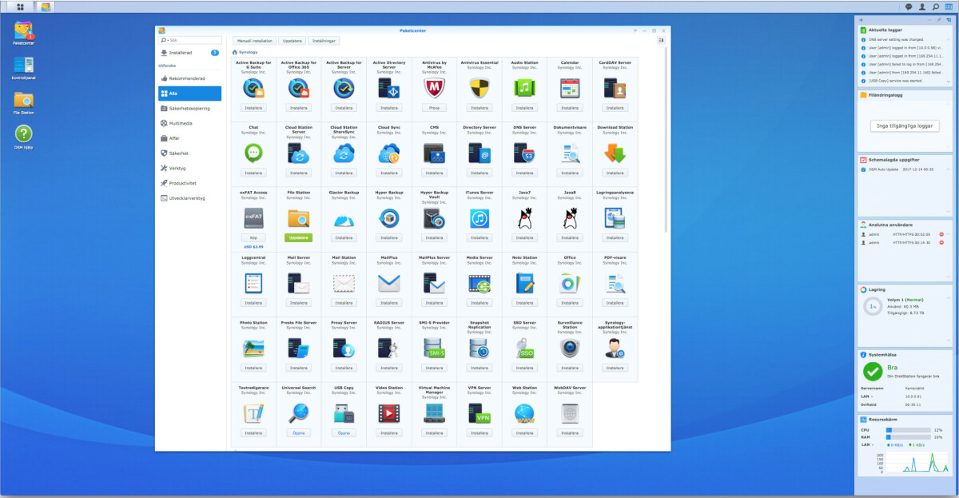Click the Audio Station package icon
Image resolution: width=959 pixels, height=498 pixels.
click(x=524, y=88)
